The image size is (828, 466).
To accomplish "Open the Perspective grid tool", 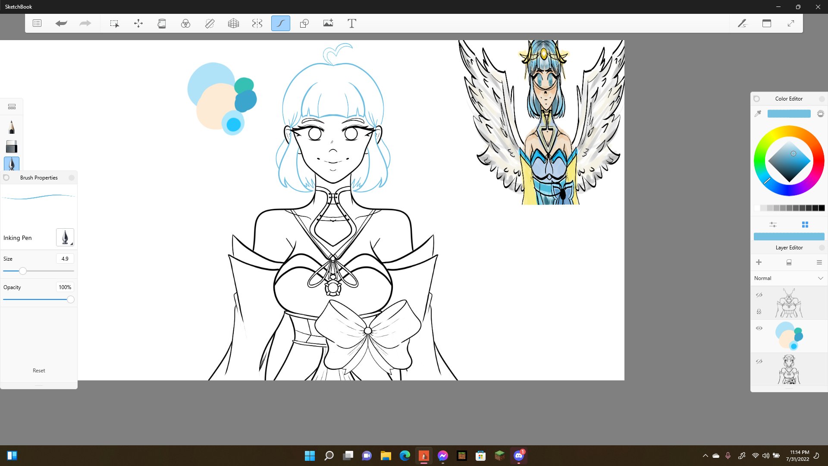I will (233, 23).
